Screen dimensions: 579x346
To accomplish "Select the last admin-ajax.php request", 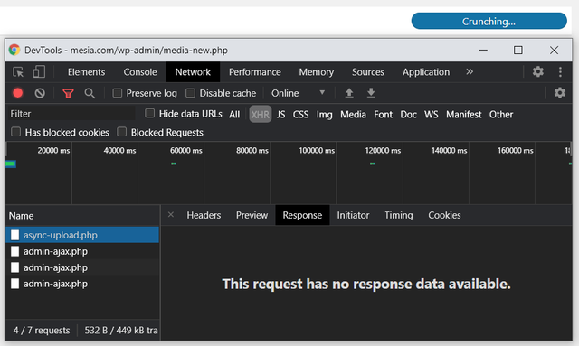I will (x=82, y=284).
